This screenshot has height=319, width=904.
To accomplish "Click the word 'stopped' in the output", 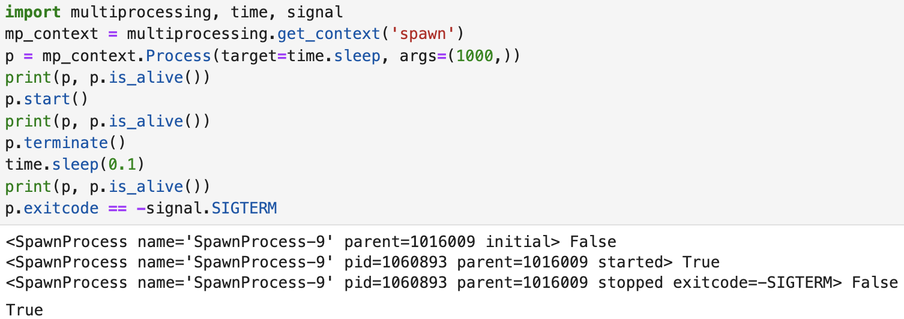I will point(630,283).
